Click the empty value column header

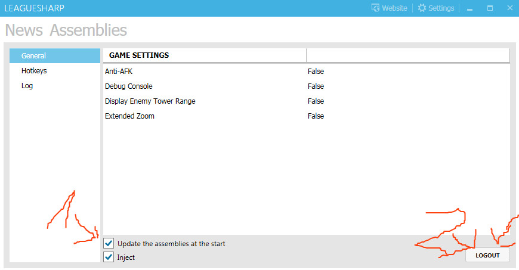[x=408, y=55]
